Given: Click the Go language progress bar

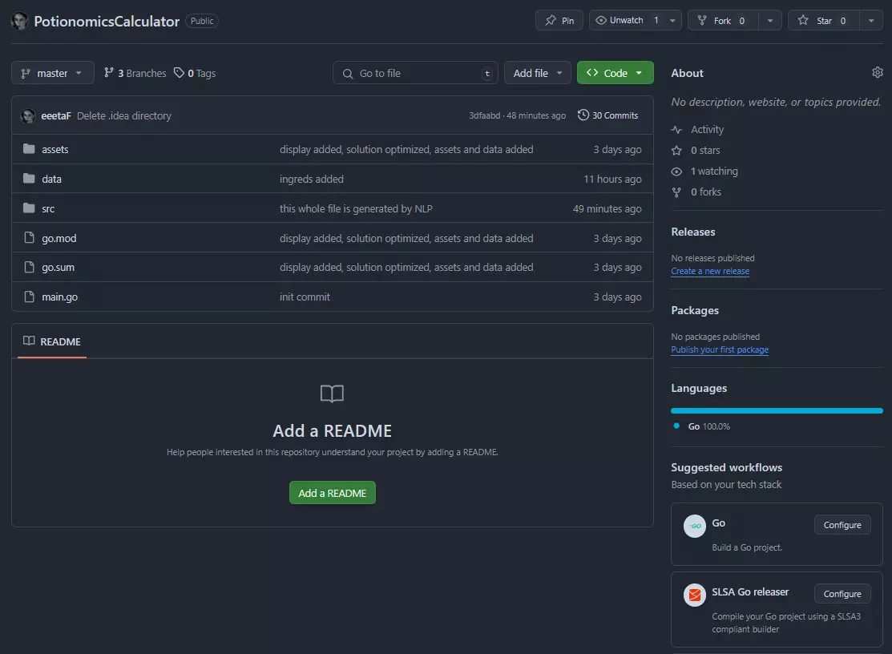Looking at the screenshot, I should point(777,410).
